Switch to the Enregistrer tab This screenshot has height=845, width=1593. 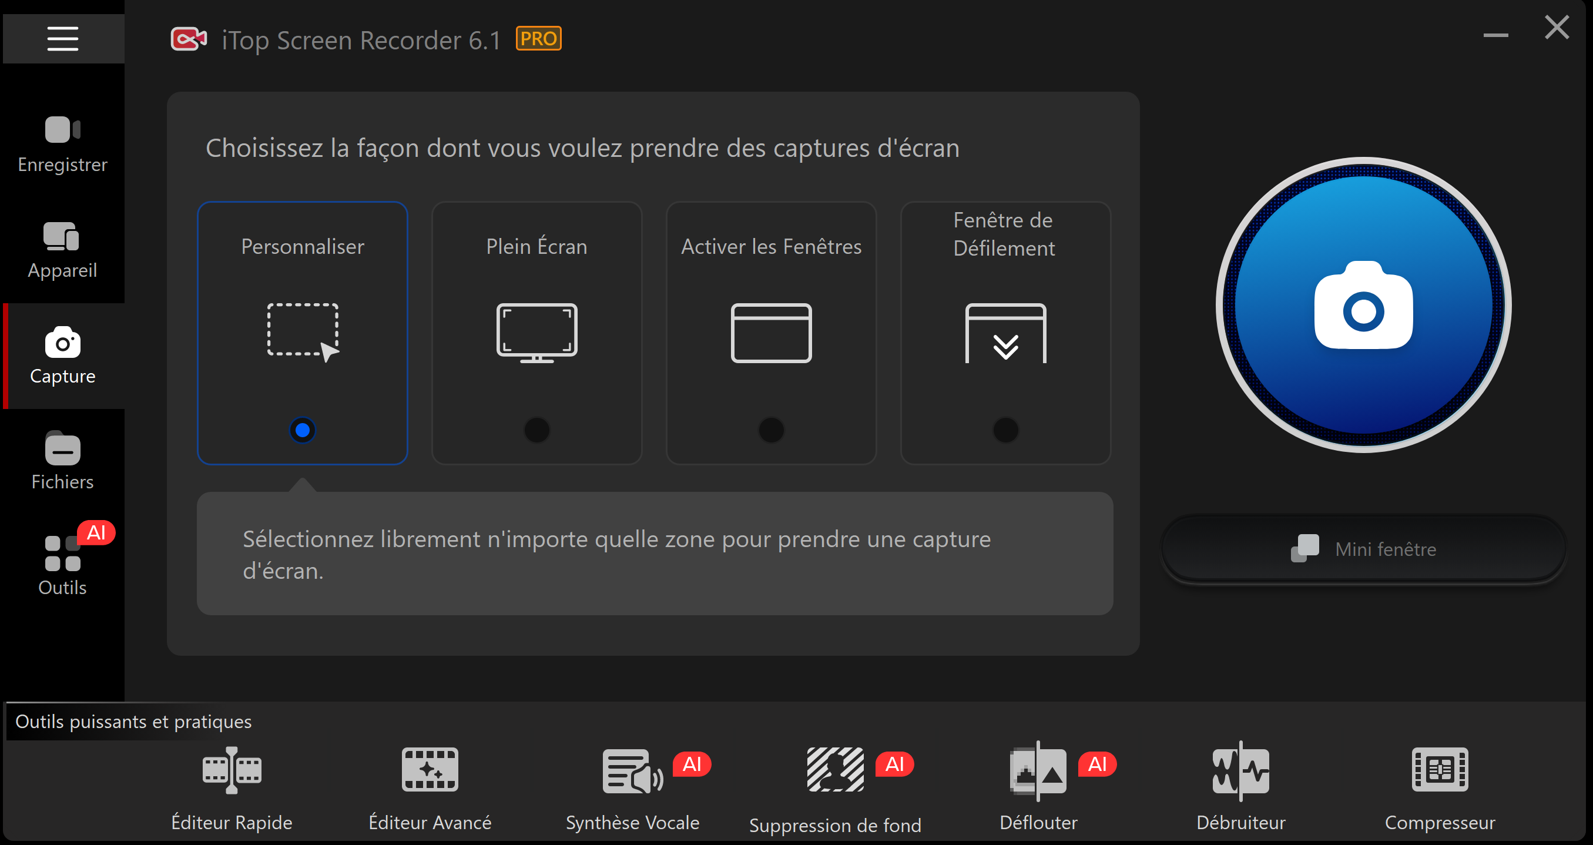tap(62, 145)
